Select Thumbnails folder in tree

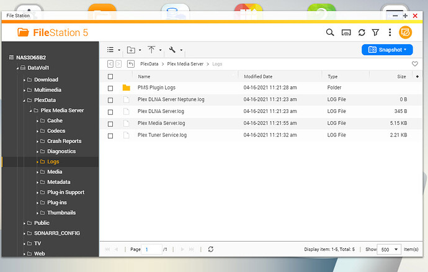pos(61,212)
